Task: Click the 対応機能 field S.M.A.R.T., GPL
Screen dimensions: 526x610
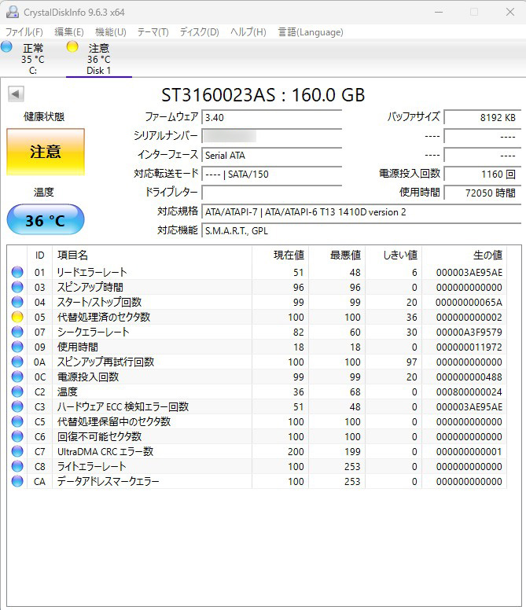Action: 362,230
